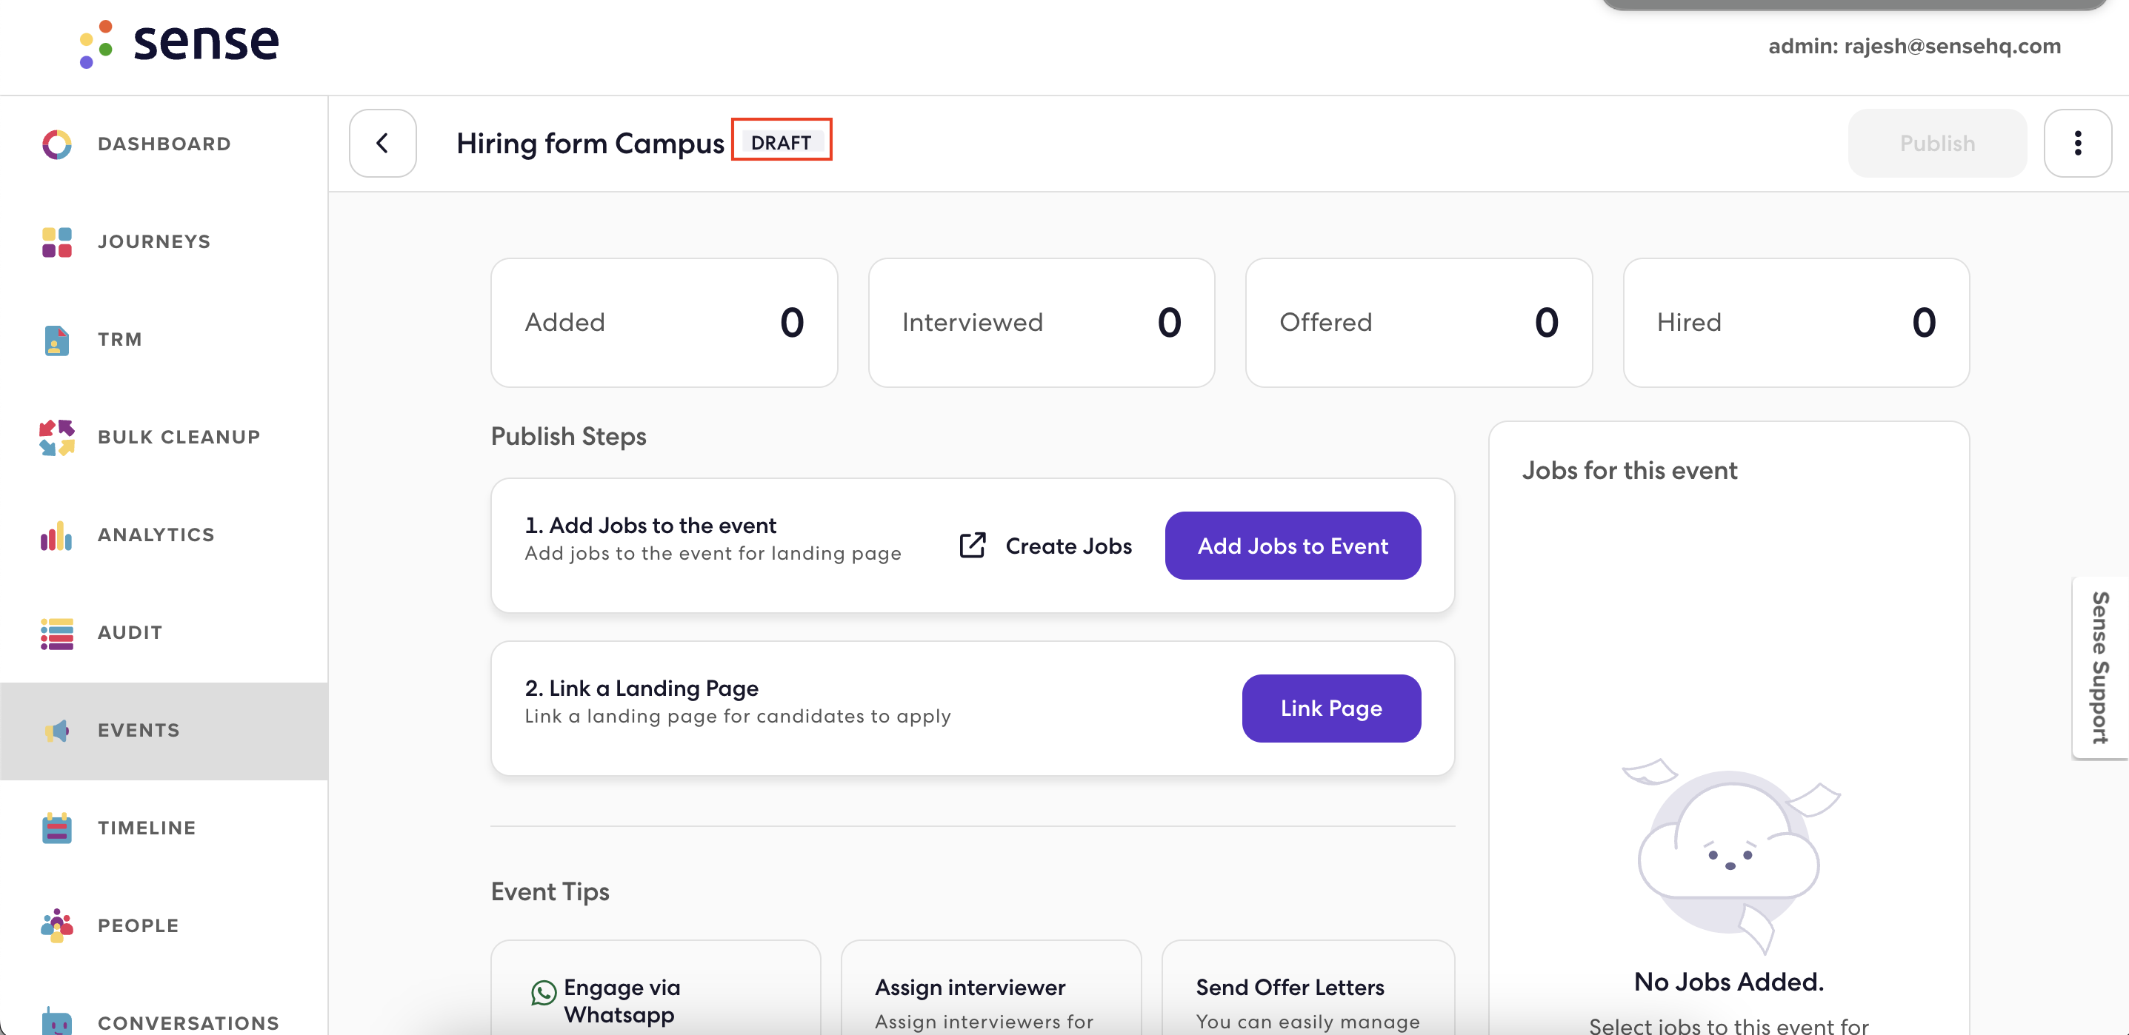This screenshot has width=2129, height=1035.
Task: Select the Hired stat card
Action: tap(1796, 322)
